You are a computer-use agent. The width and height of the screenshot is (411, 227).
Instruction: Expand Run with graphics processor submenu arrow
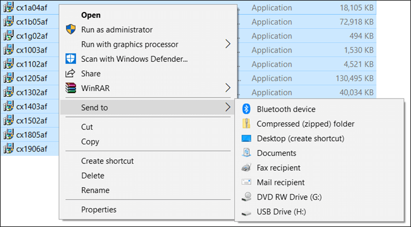(228, 44)
